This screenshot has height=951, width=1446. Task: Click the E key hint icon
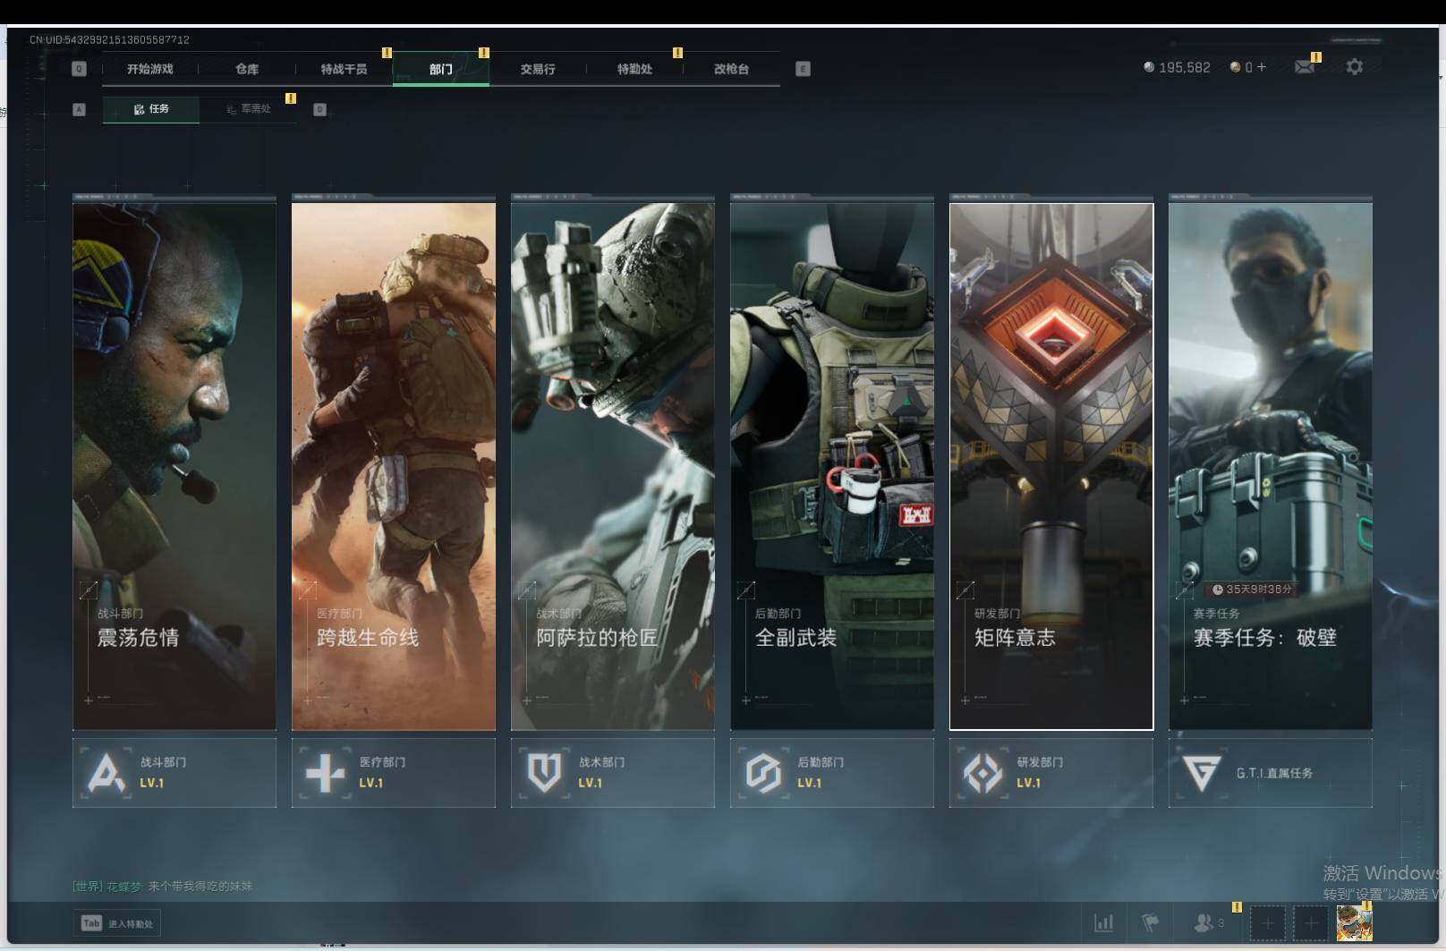click(x=803, y=69)
